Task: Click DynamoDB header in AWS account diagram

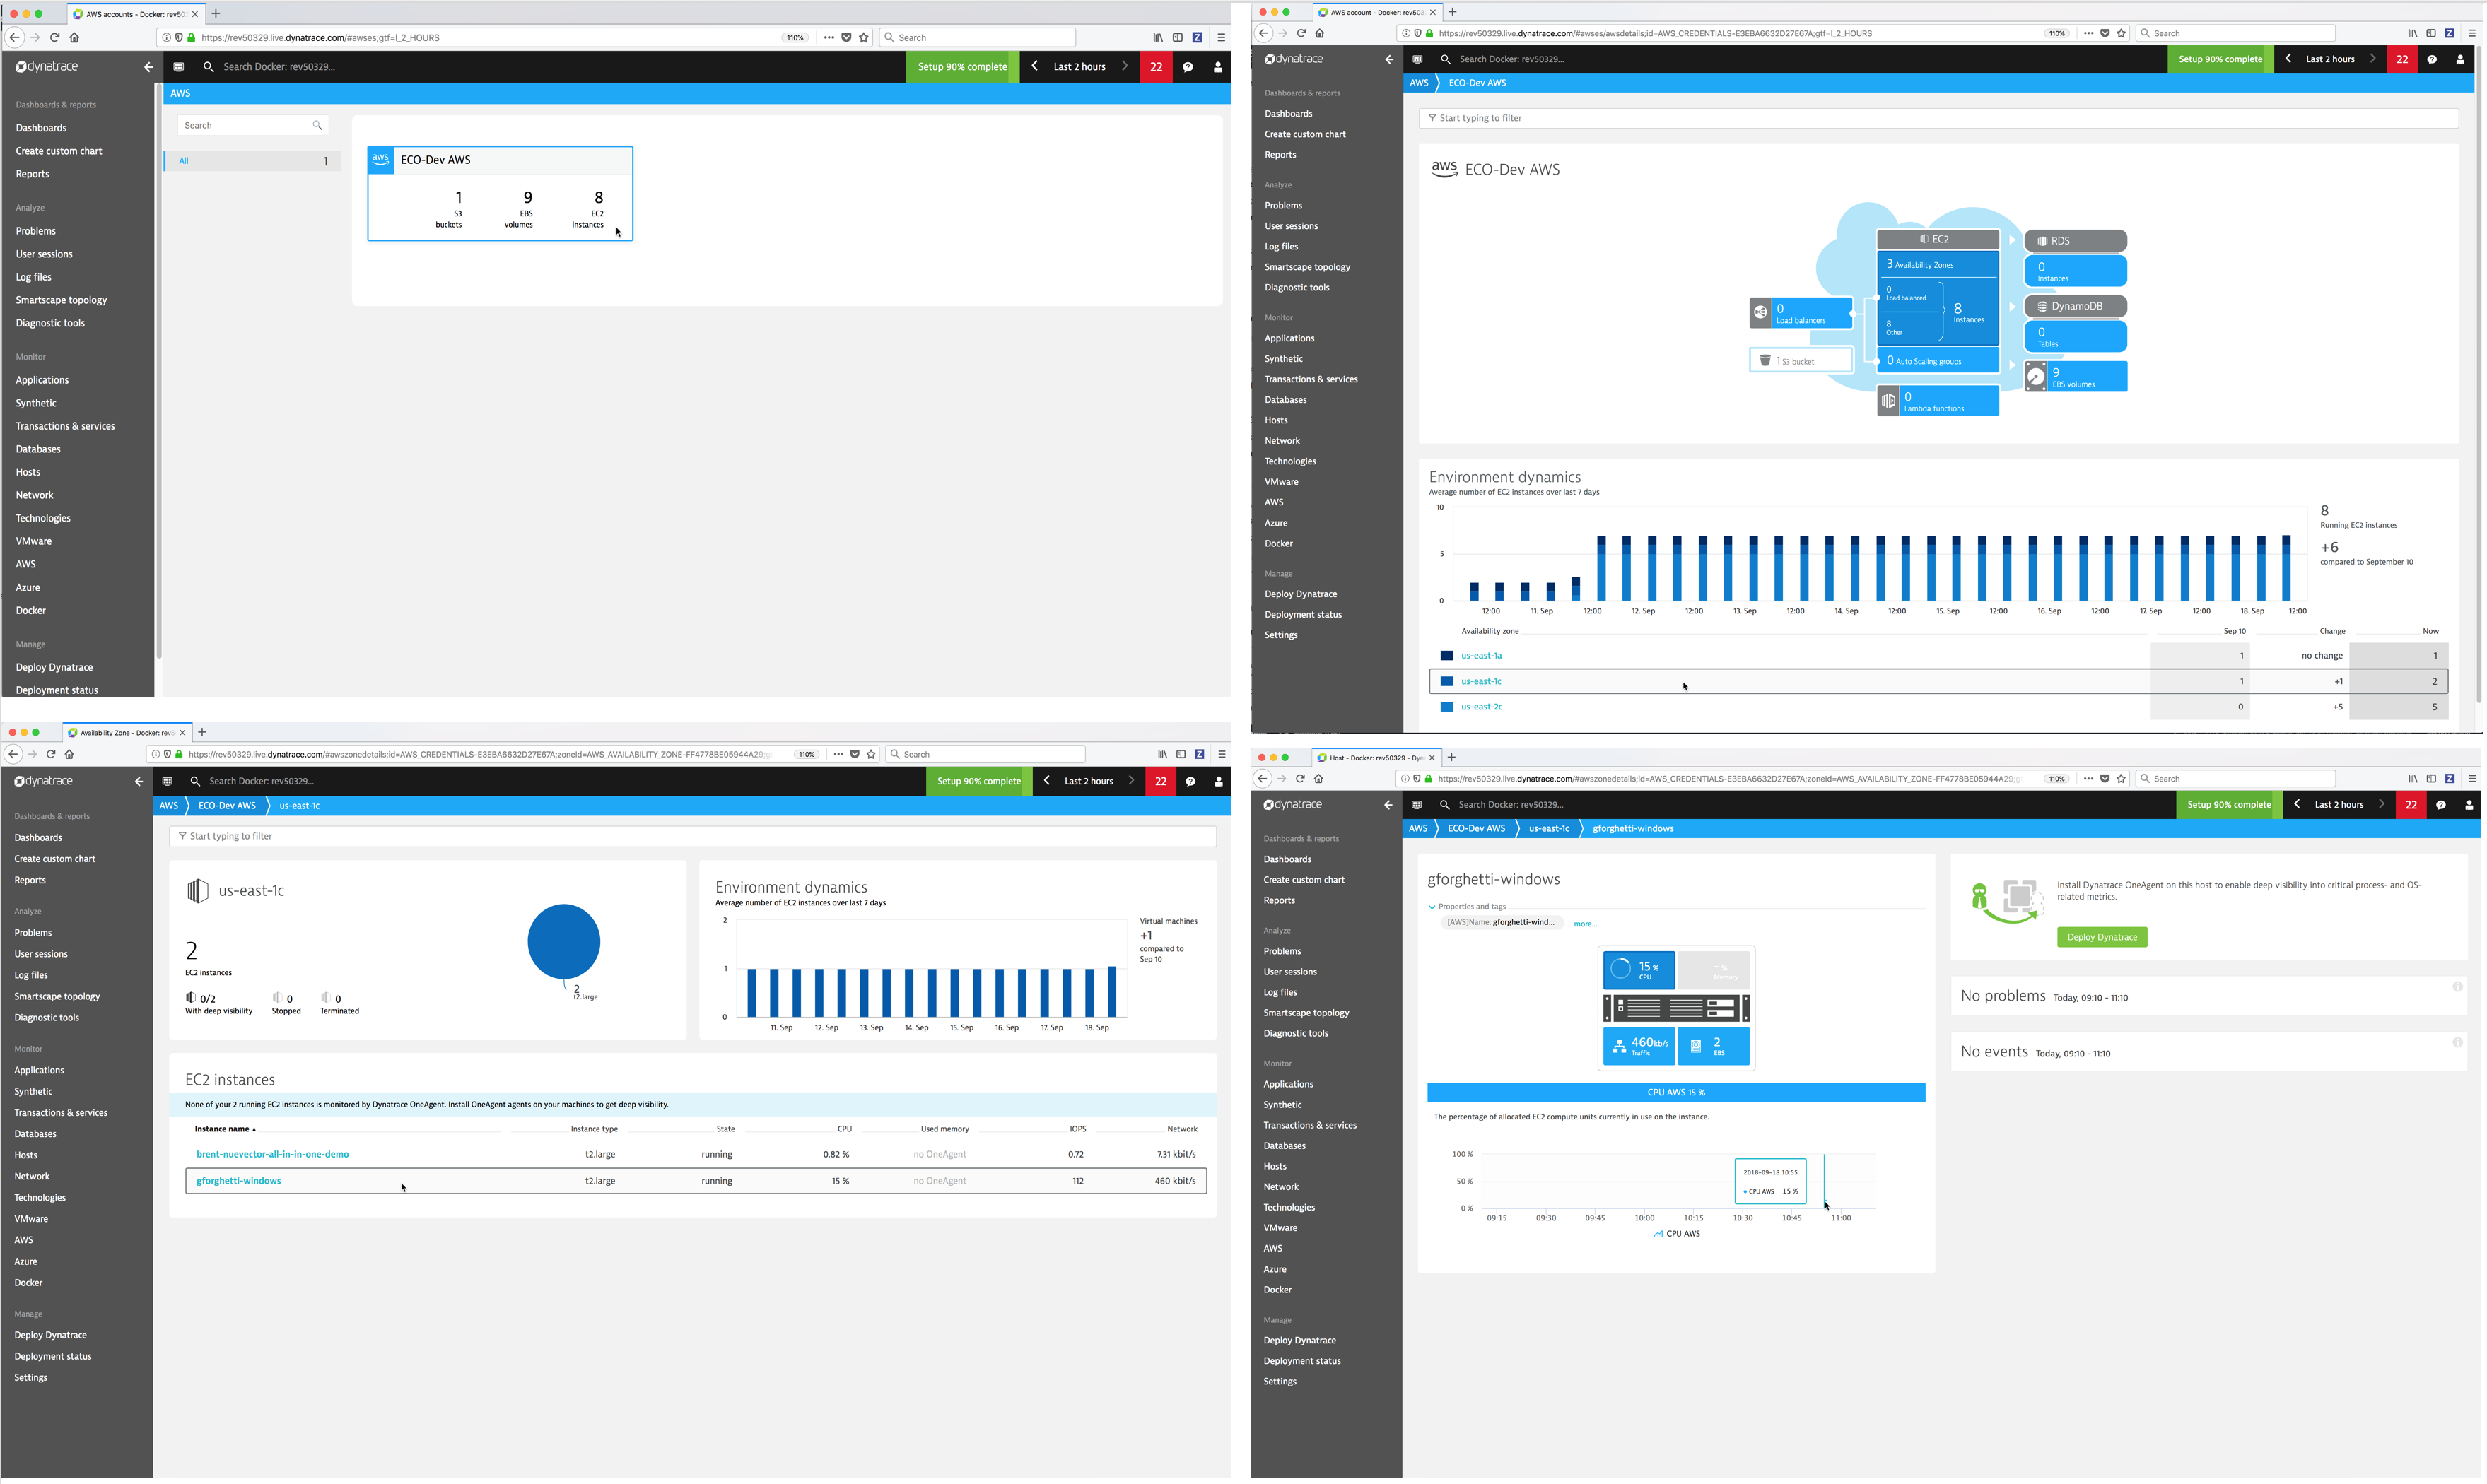Action: pyautogui.click(x=2076, y=306)
